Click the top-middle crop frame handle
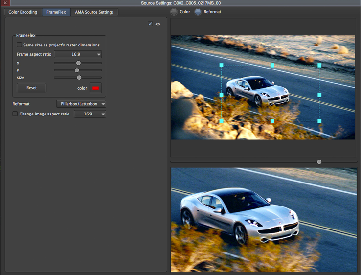The height and width of the screenshot is (275, 361). pyautogui.click(x=272, y=65)
